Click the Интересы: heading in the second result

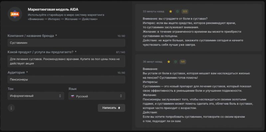151,82
